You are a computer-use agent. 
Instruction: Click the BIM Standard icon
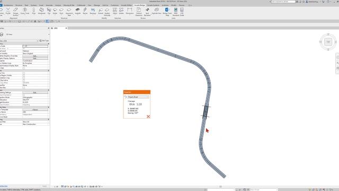[176, 12]
